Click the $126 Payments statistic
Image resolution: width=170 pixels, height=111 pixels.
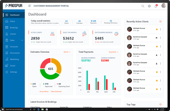click(x=93, y=22)
